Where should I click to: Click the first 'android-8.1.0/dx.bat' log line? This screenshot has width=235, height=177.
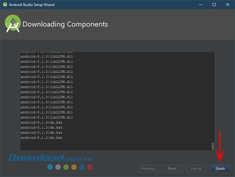[x=42, y=122]
